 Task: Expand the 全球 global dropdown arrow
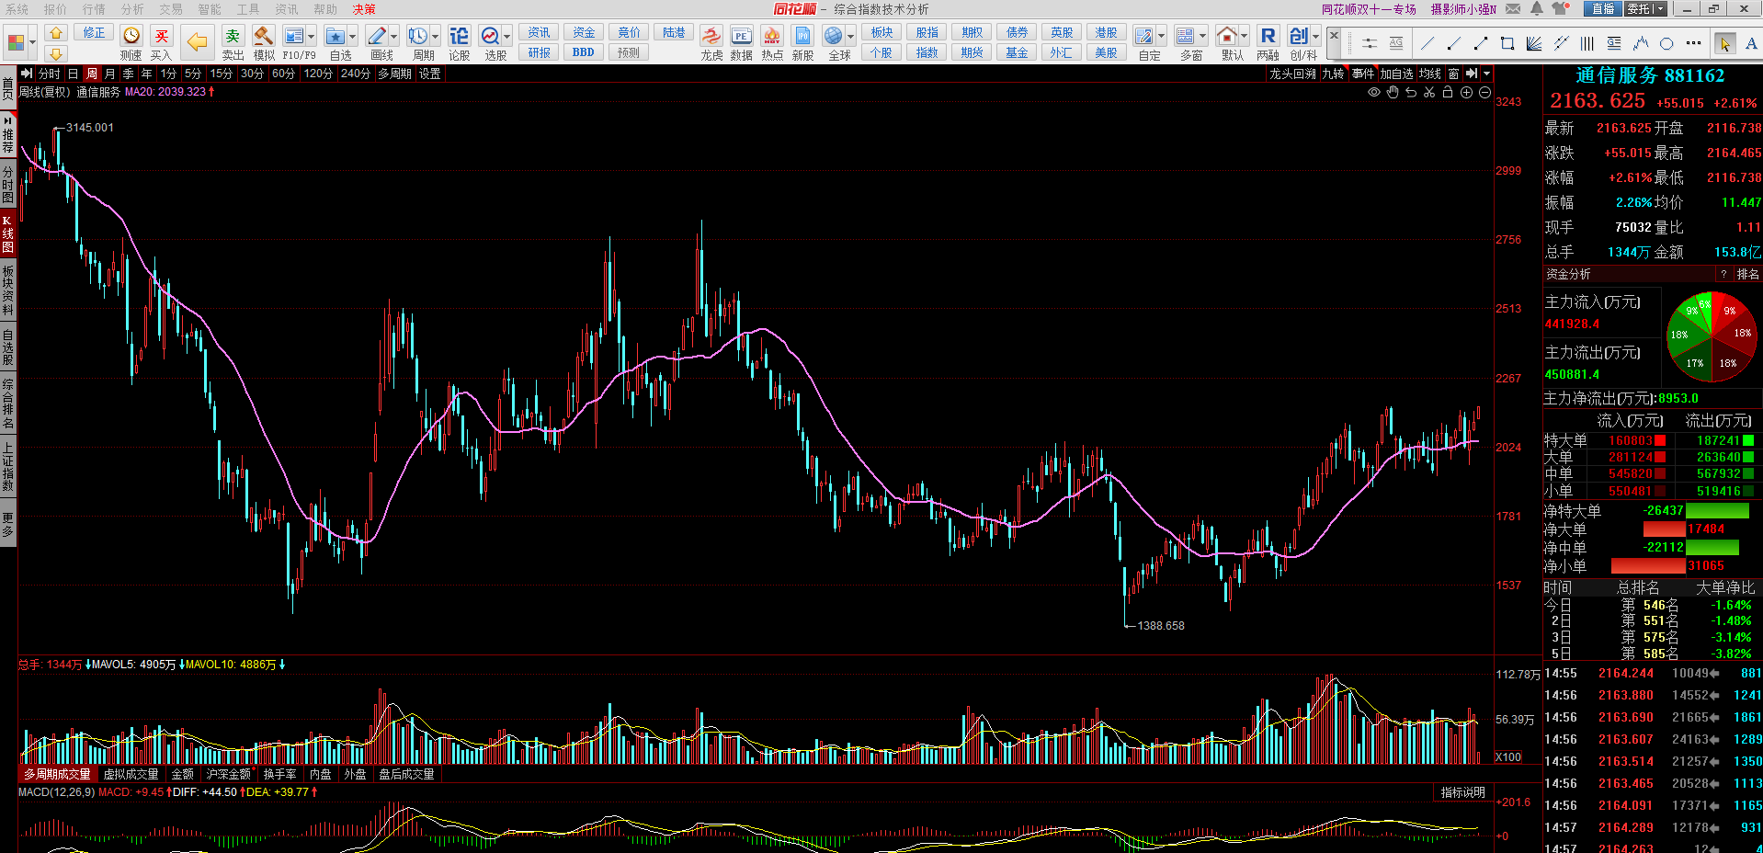pos(850,36)
